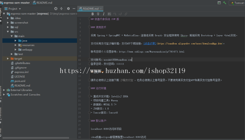The height and width of the screenshot is (140, 245).
Task: Click Project panel horizontal scrollbar
Action: click(x=36, y=138)
